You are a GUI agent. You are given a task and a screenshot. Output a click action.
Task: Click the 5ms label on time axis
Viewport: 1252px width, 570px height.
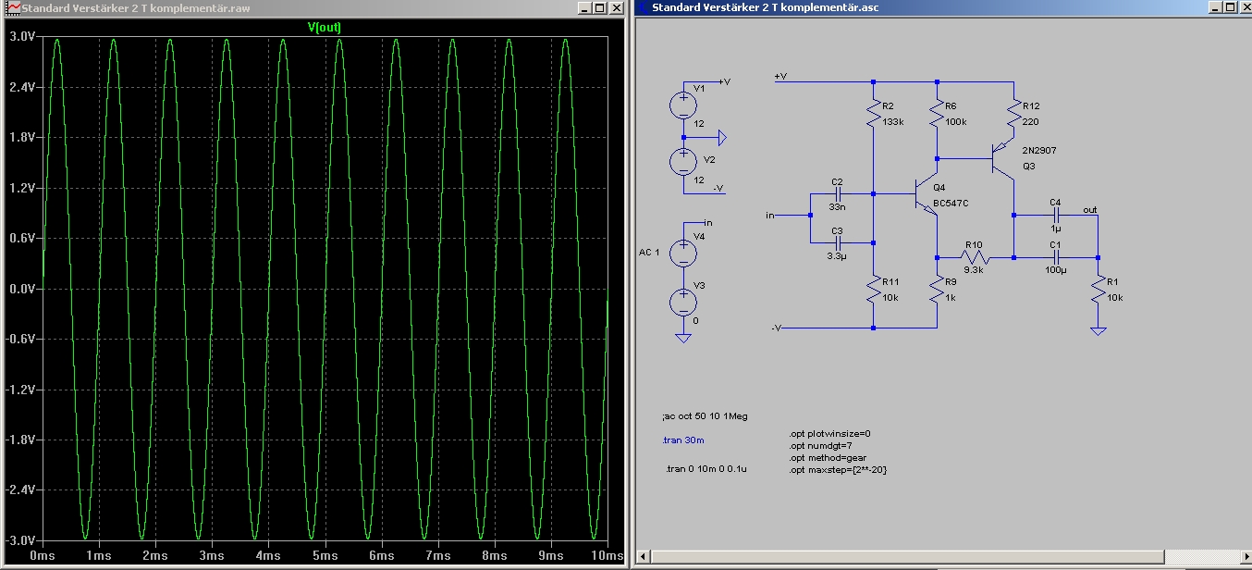[x=325, y=556]
